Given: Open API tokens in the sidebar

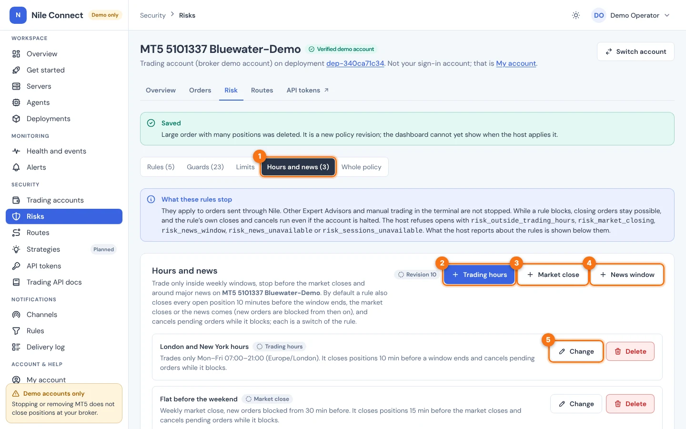Looking at the screenshot, I should (64, 266).
